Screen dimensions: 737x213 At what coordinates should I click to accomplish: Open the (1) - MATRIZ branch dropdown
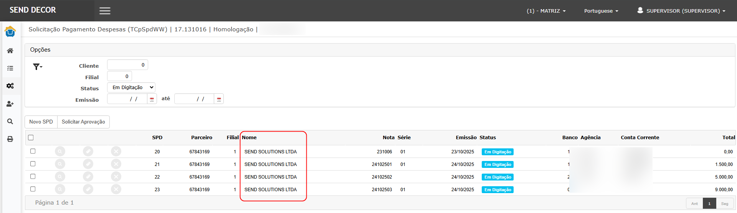546,11
